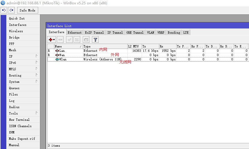Open New Terminal from the sidebar
The height and width of the screenshot is (149, 249).
tap(19, 120)
